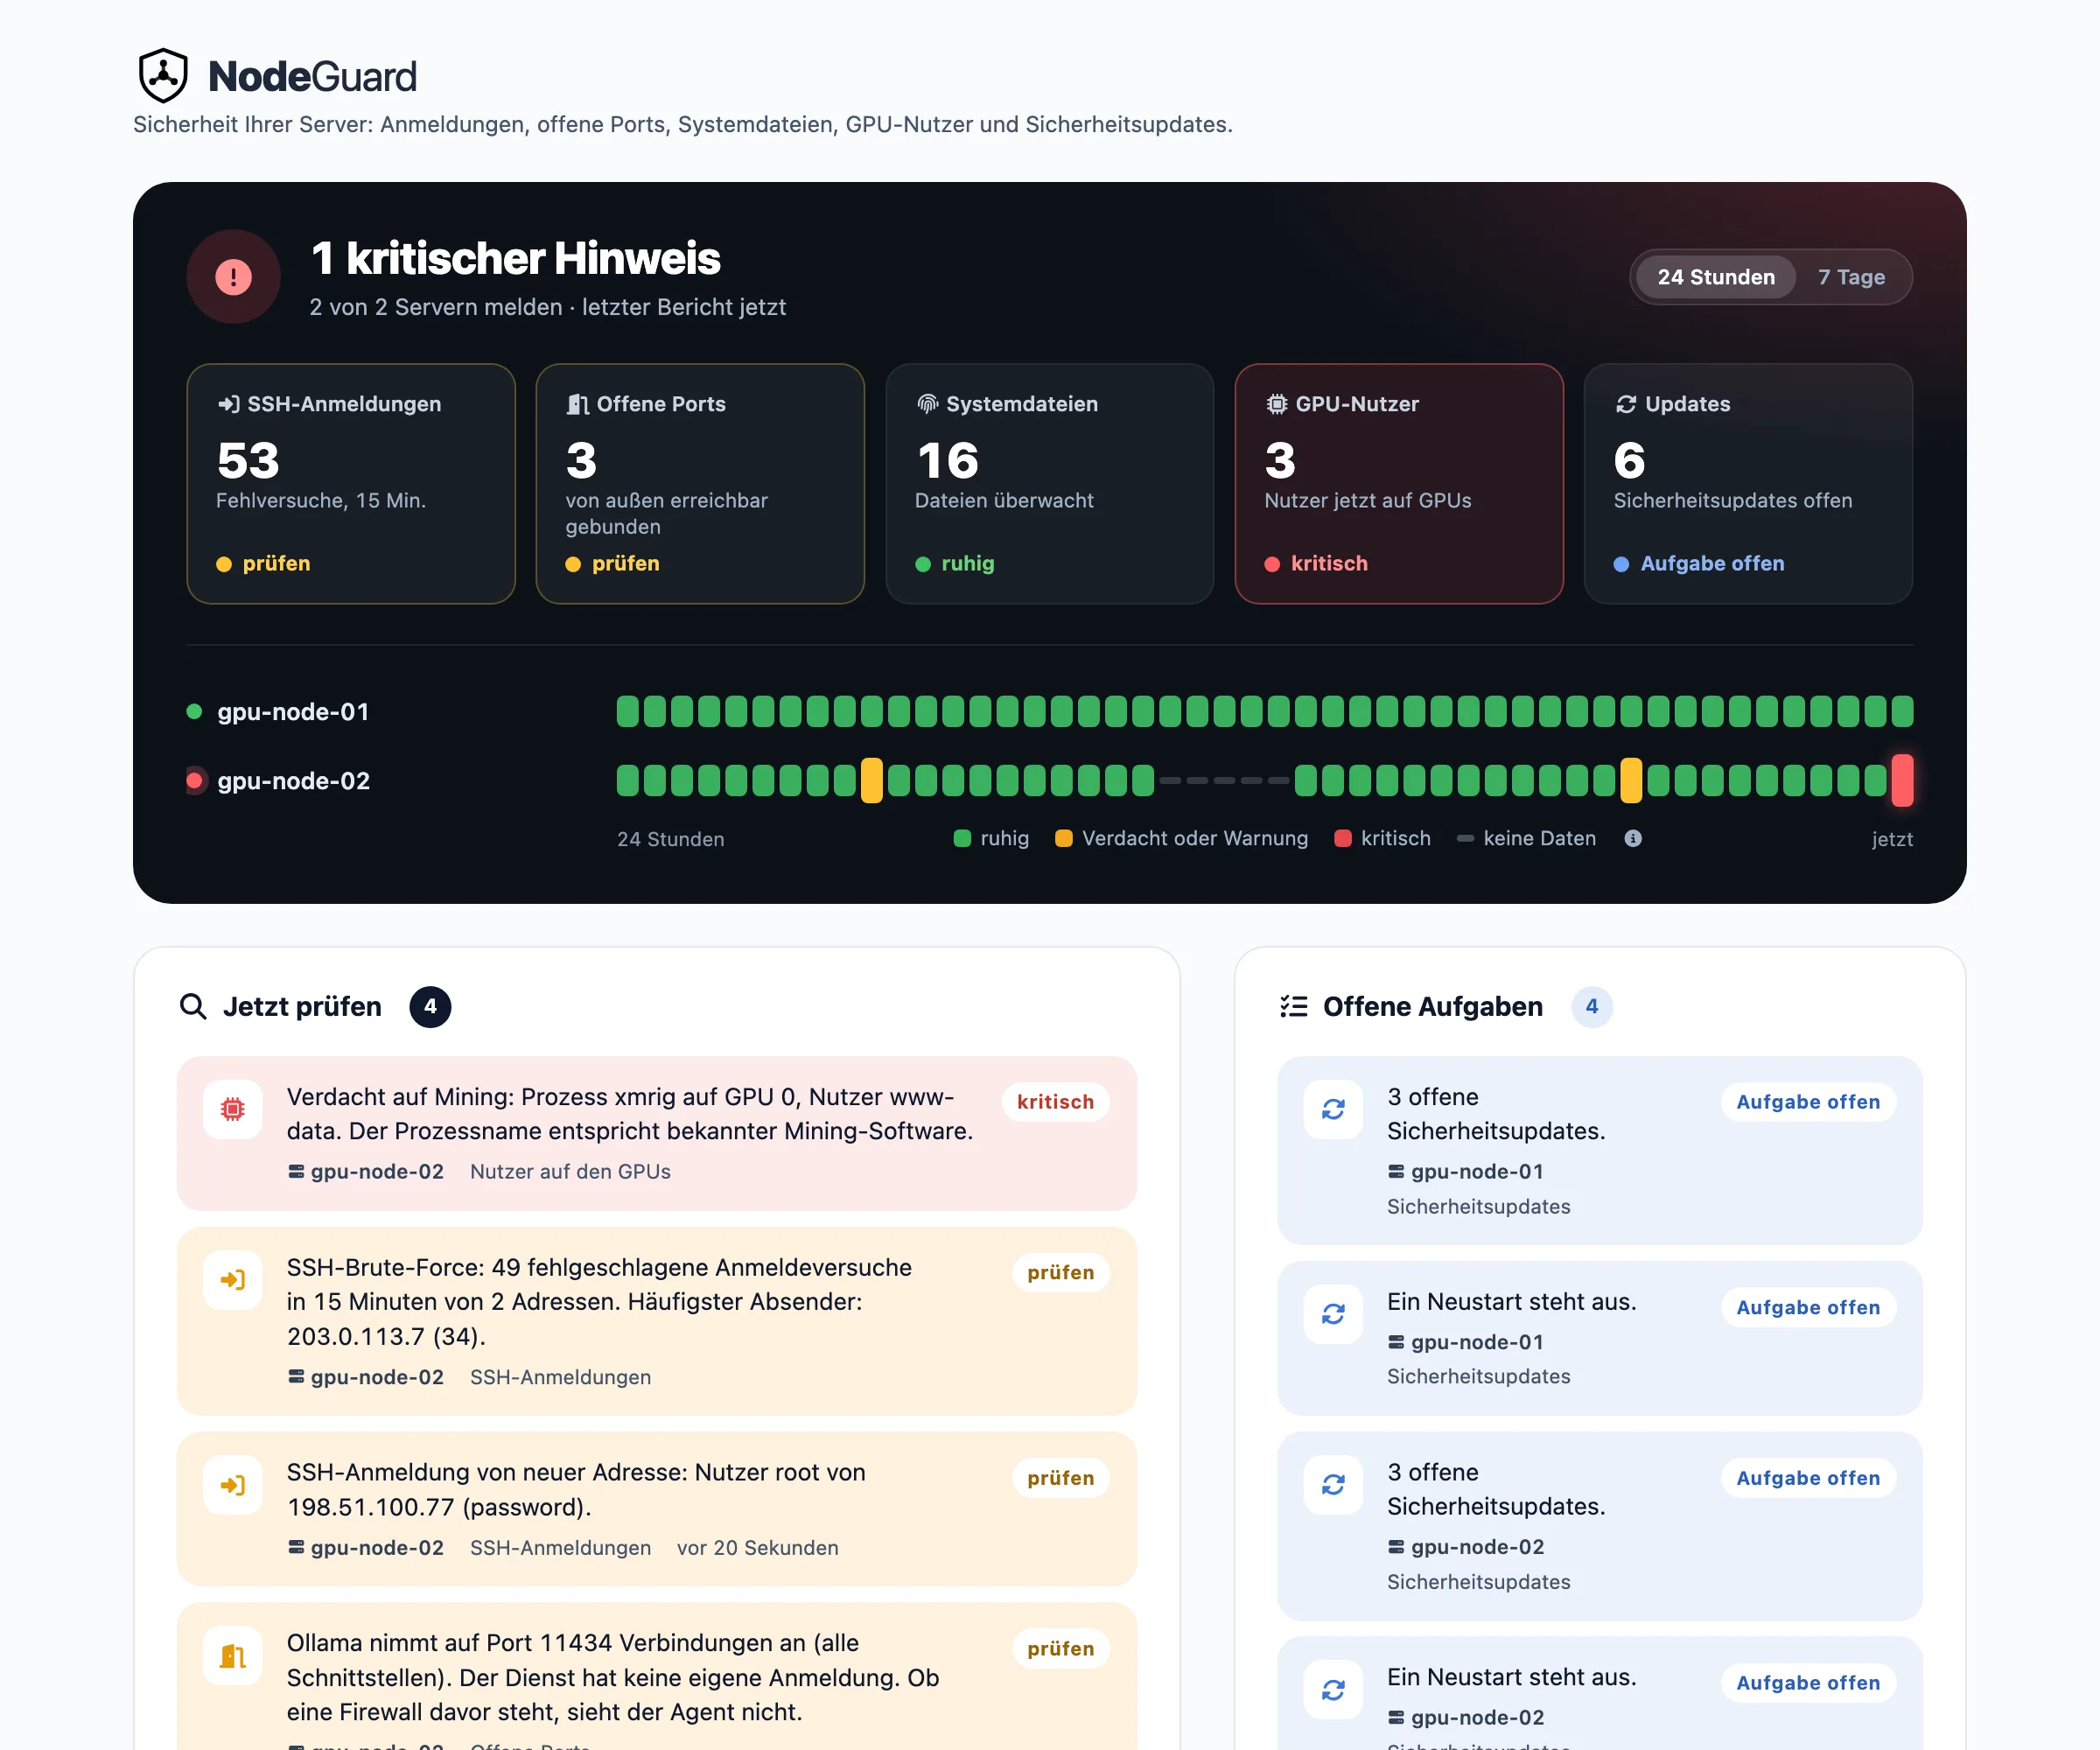Click the red chip icon on mining alert

(233, 1109)
